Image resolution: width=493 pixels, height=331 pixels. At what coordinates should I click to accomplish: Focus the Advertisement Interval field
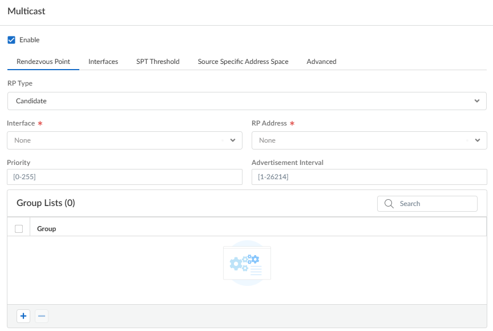coord(369,177)
